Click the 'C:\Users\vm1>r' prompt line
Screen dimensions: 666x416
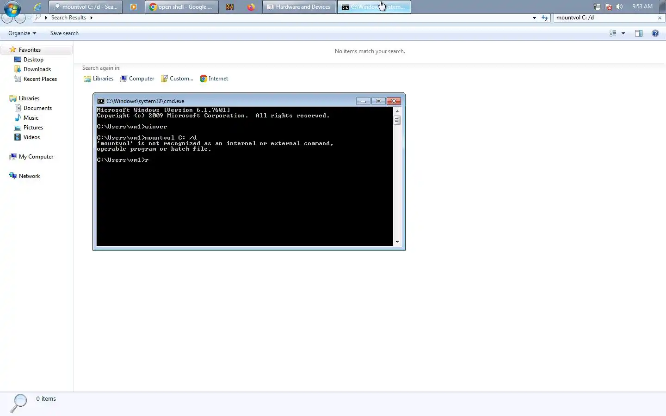point(123,160)
